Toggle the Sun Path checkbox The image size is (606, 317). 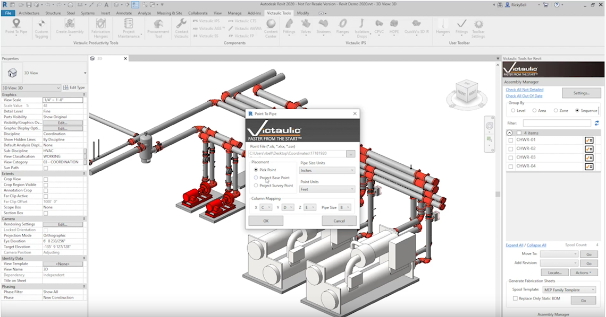click(46, 168)
